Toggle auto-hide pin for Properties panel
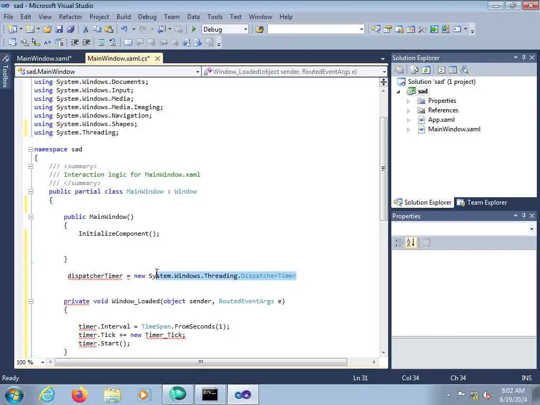Screen dimensions: 540x405 click(x=524, y=216)
